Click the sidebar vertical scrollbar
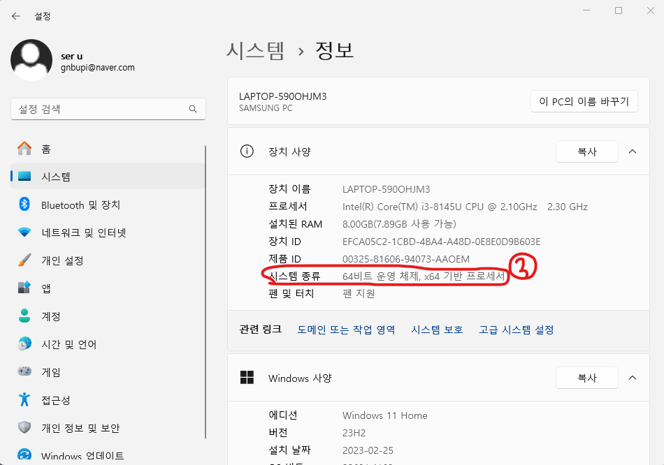Viewport: 664px width, 465px height. point(205,292)
